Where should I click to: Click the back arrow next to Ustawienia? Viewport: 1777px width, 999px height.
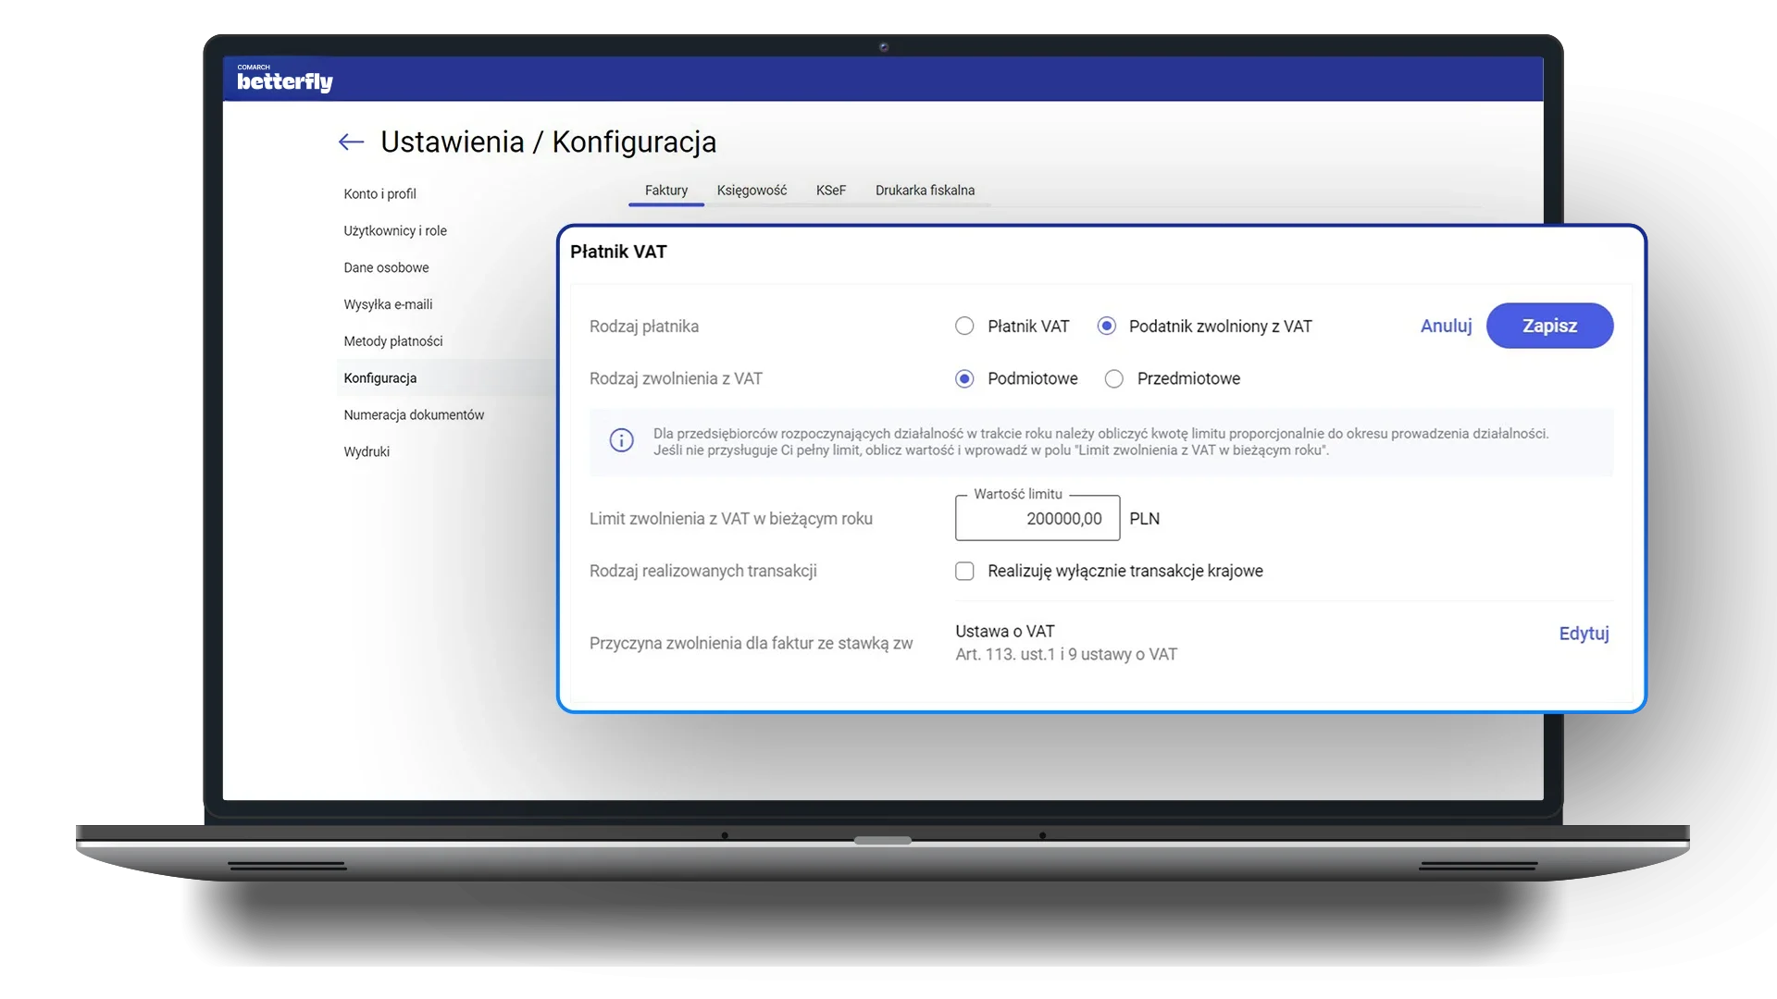(351, 142)
